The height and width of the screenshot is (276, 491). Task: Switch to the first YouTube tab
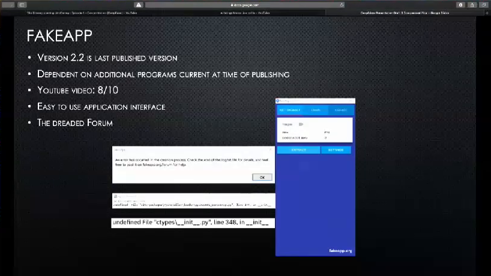point(82,13)
